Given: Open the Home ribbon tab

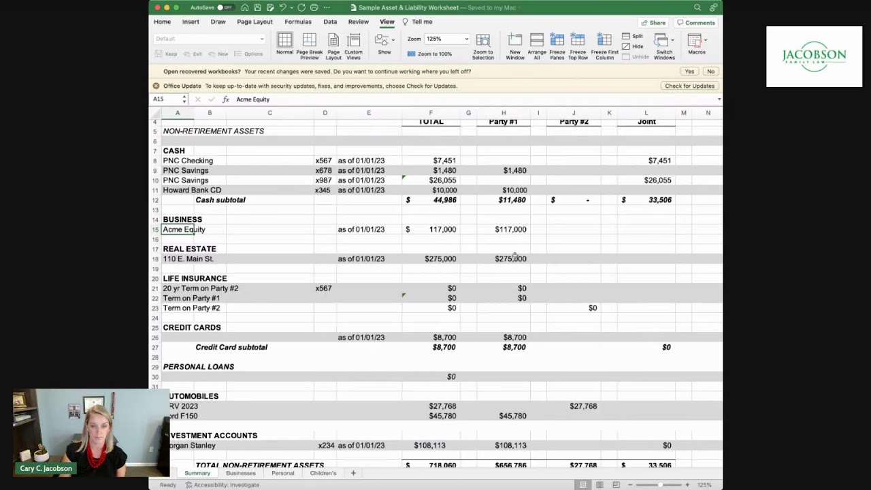Looking at the screenshot, I should click(162, 22).
